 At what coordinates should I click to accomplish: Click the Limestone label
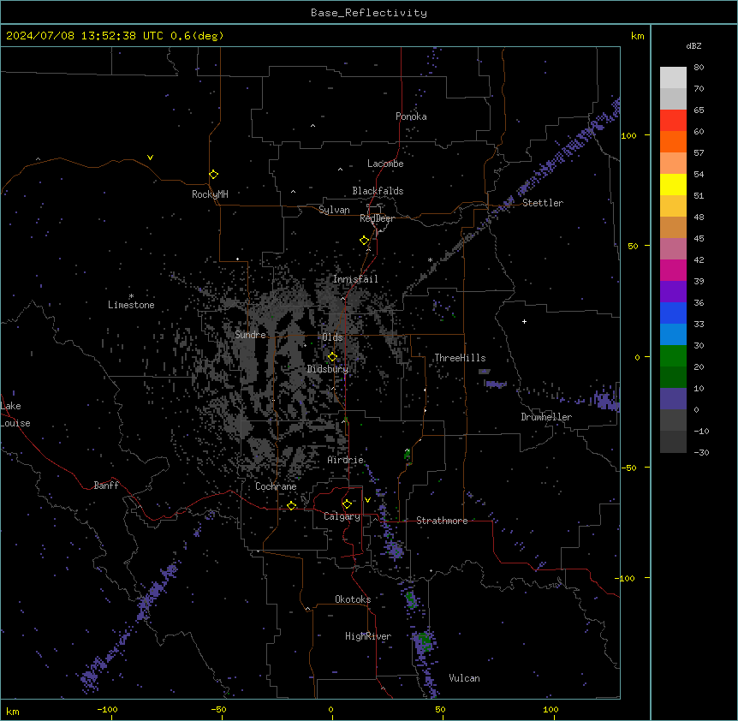[x=131, y=305]
